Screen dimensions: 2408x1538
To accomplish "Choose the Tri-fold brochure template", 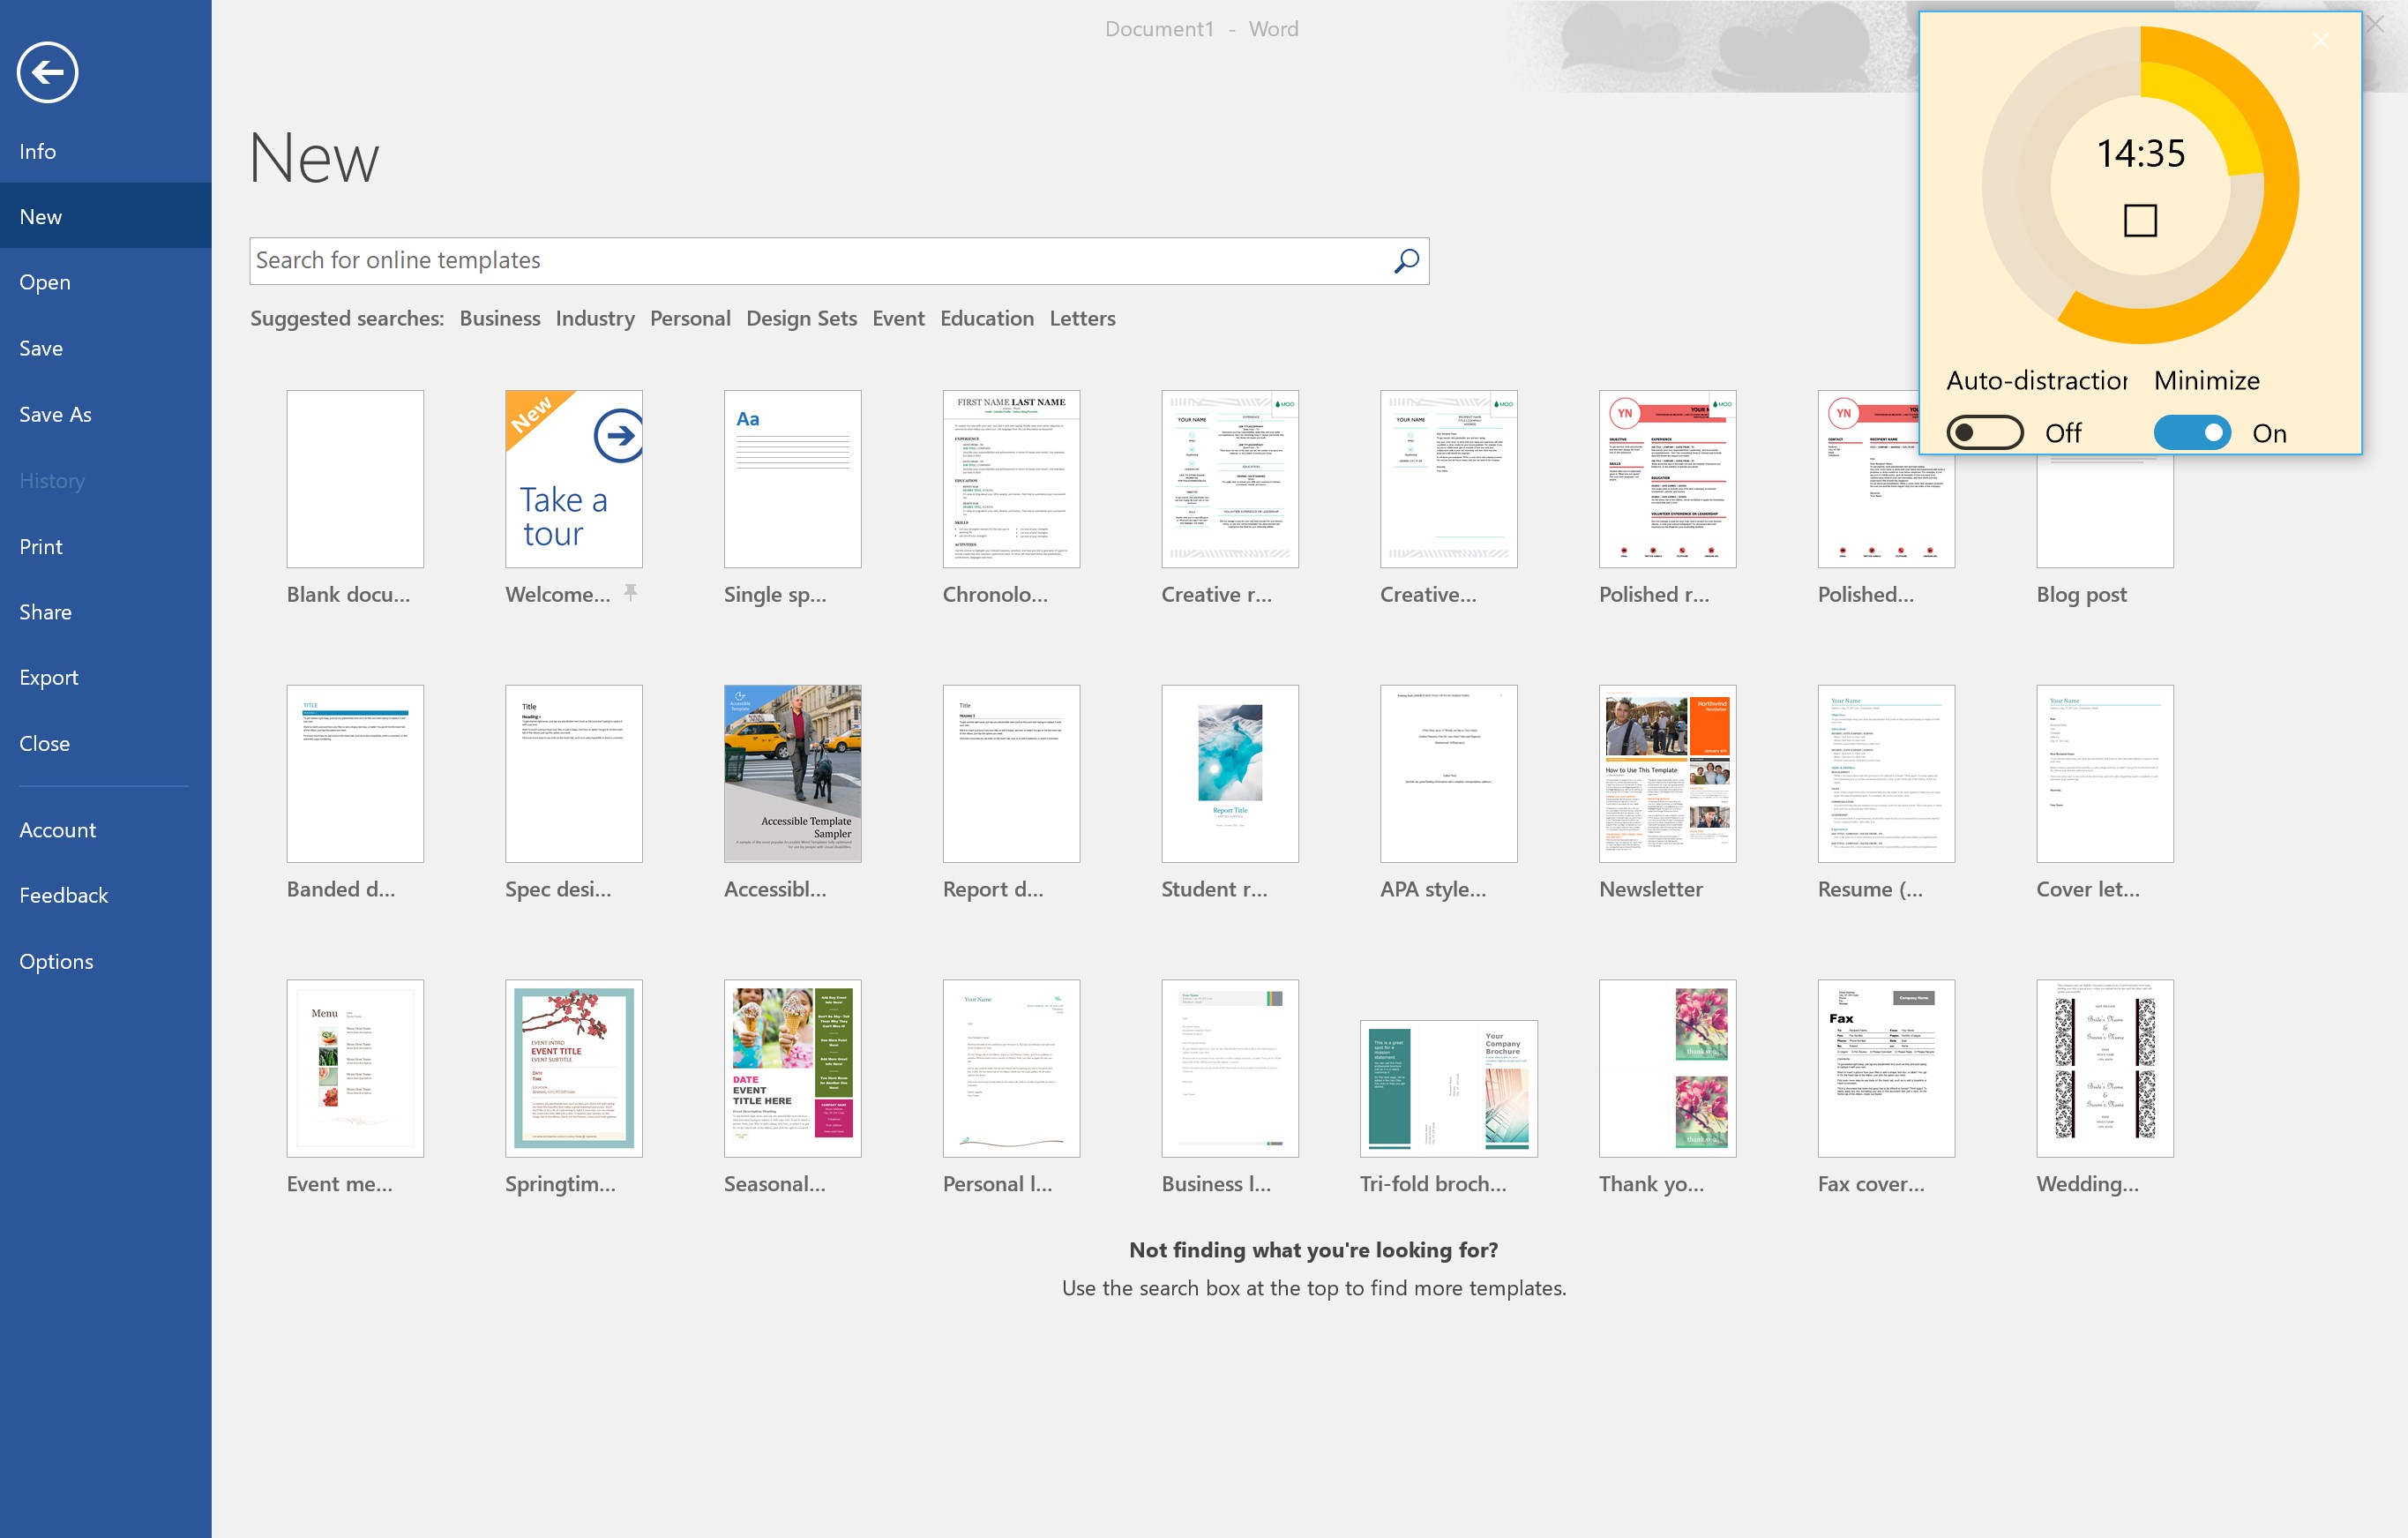I will click(x=1448, y=1088).
